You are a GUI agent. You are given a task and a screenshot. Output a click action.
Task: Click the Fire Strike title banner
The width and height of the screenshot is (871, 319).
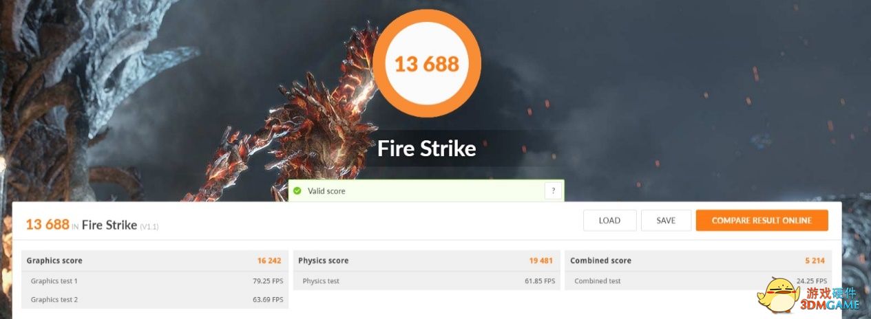coord(427,148)
